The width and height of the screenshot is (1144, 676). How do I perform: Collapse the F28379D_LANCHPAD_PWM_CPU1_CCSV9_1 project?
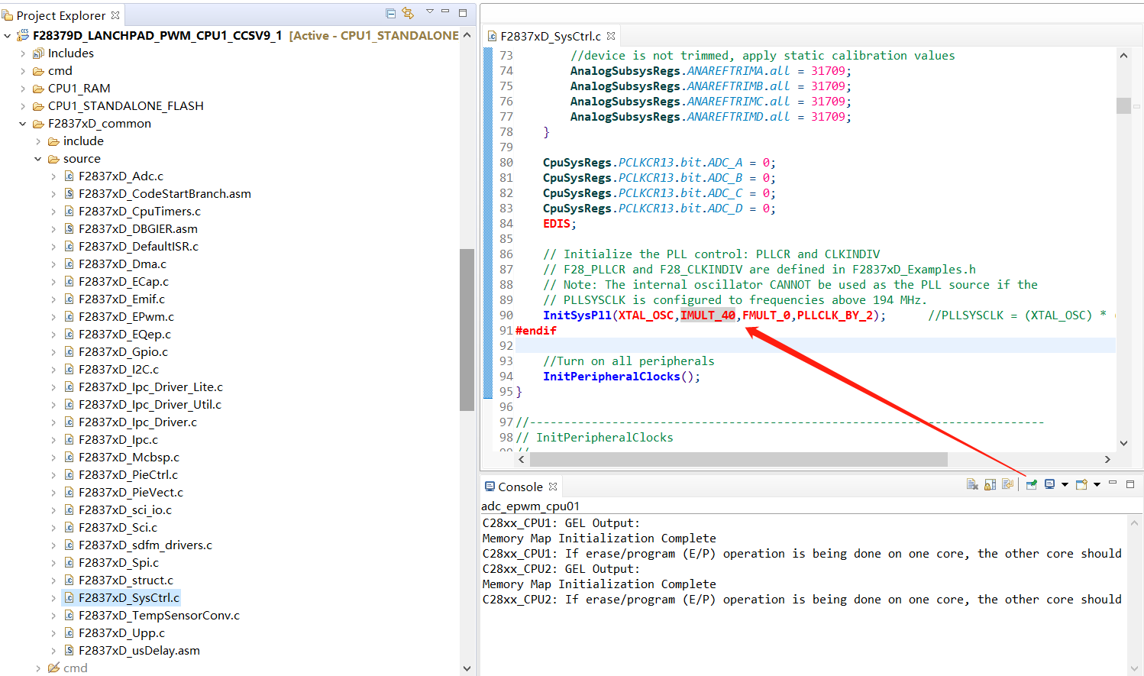click(8, 35)
